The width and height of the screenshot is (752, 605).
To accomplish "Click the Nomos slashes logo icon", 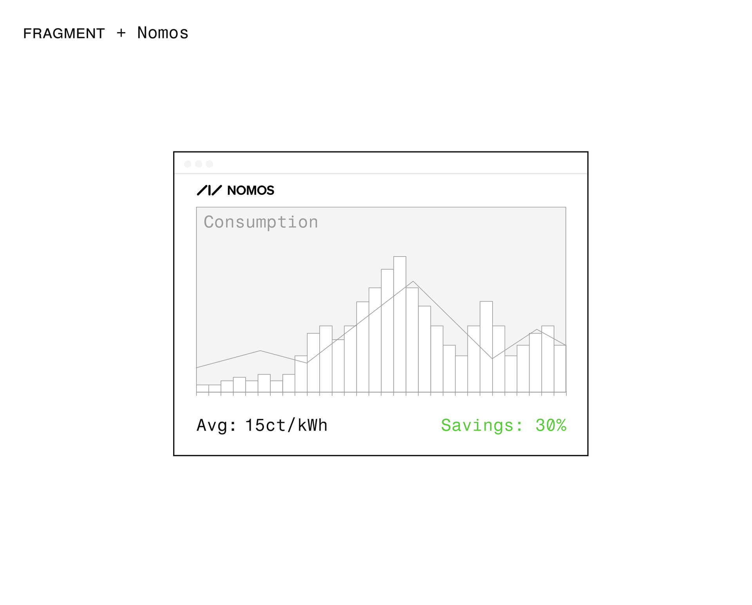I will pyautogui.click(x=209, y=190).
